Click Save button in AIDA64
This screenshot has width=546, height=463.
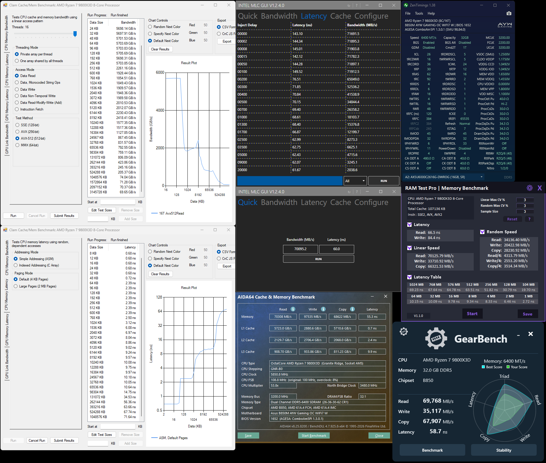click(x=248, y=436)
